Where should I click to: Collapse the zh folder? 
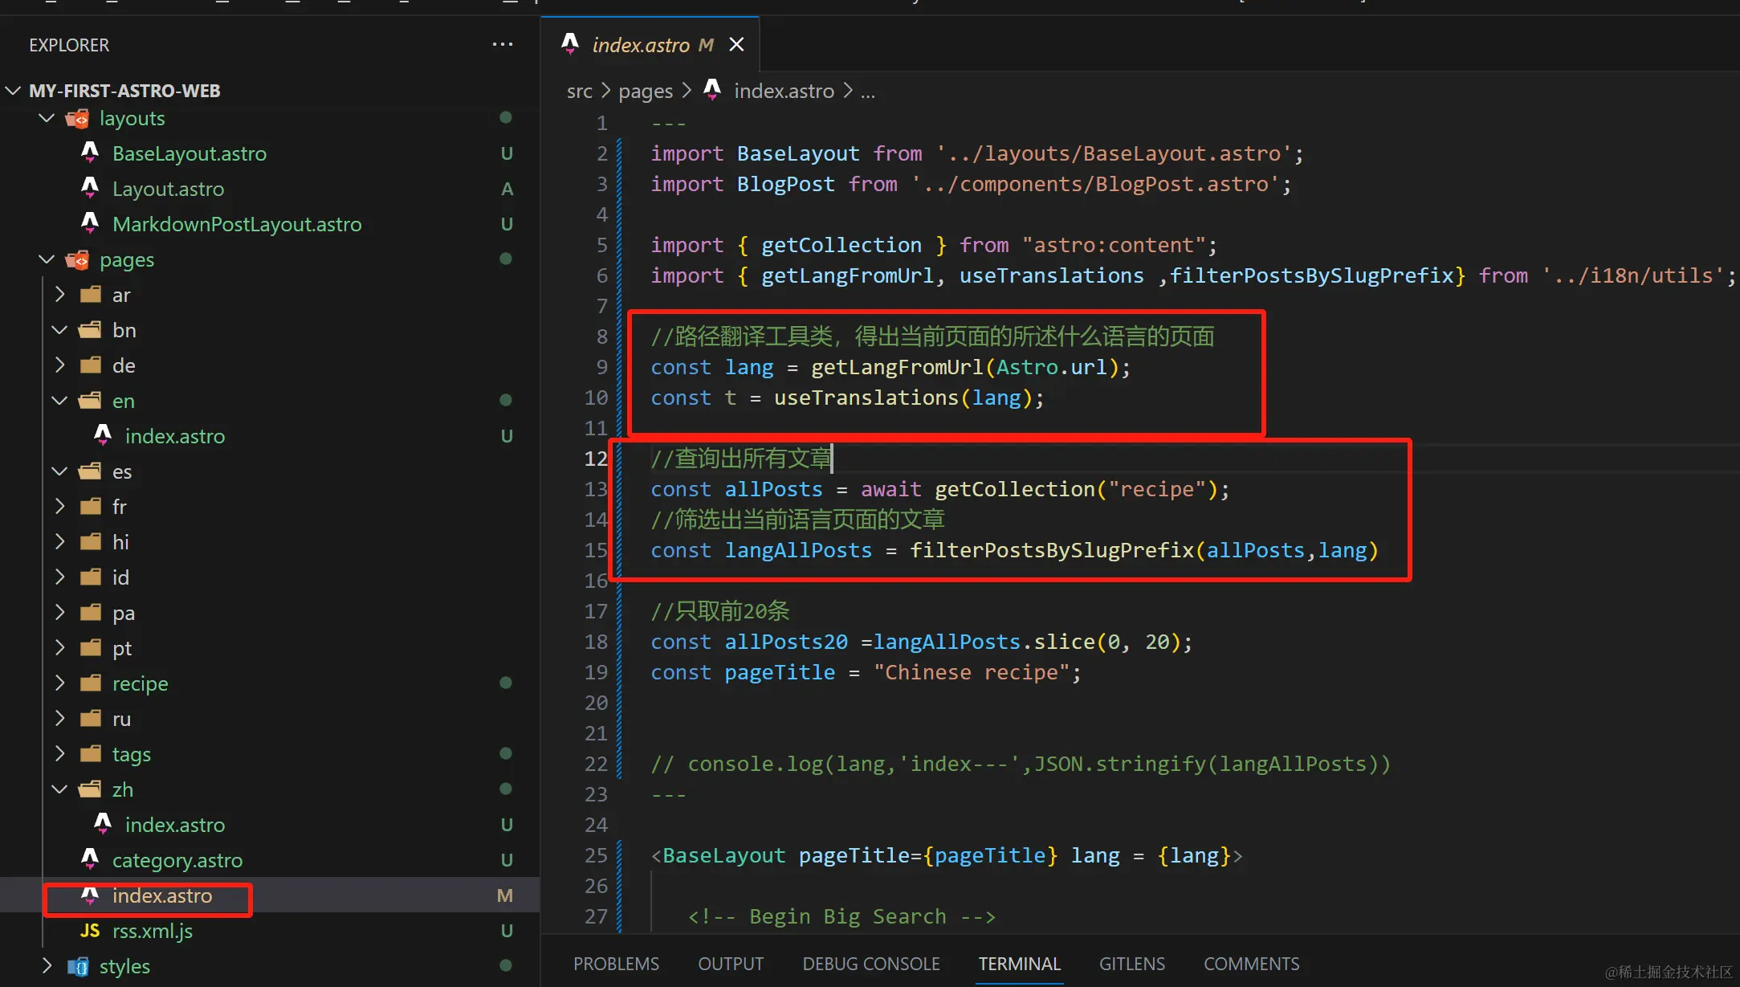[x=59, y=789]
